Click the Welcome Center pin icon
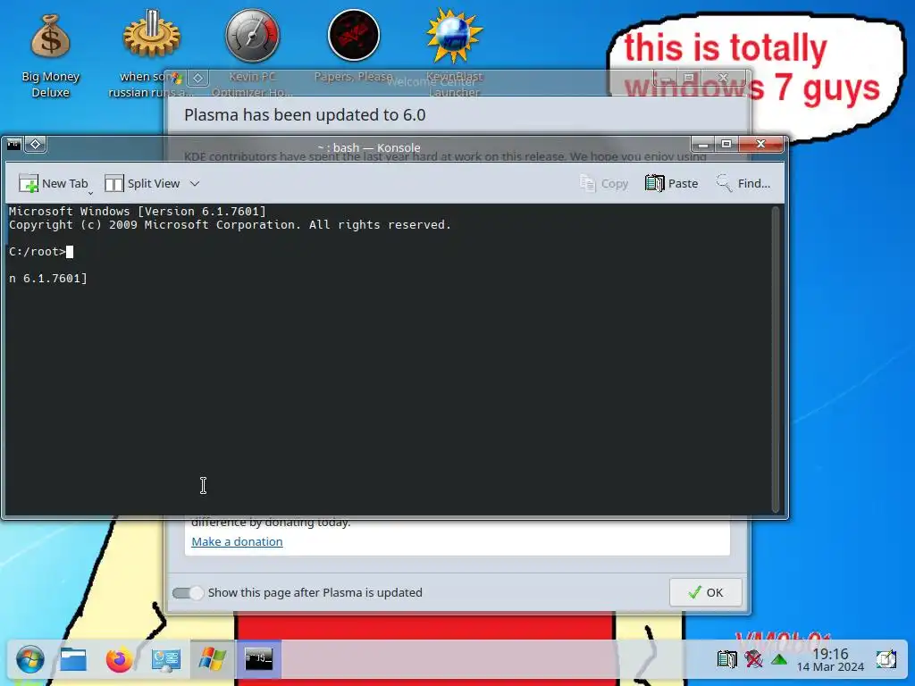 coord(198,78)
